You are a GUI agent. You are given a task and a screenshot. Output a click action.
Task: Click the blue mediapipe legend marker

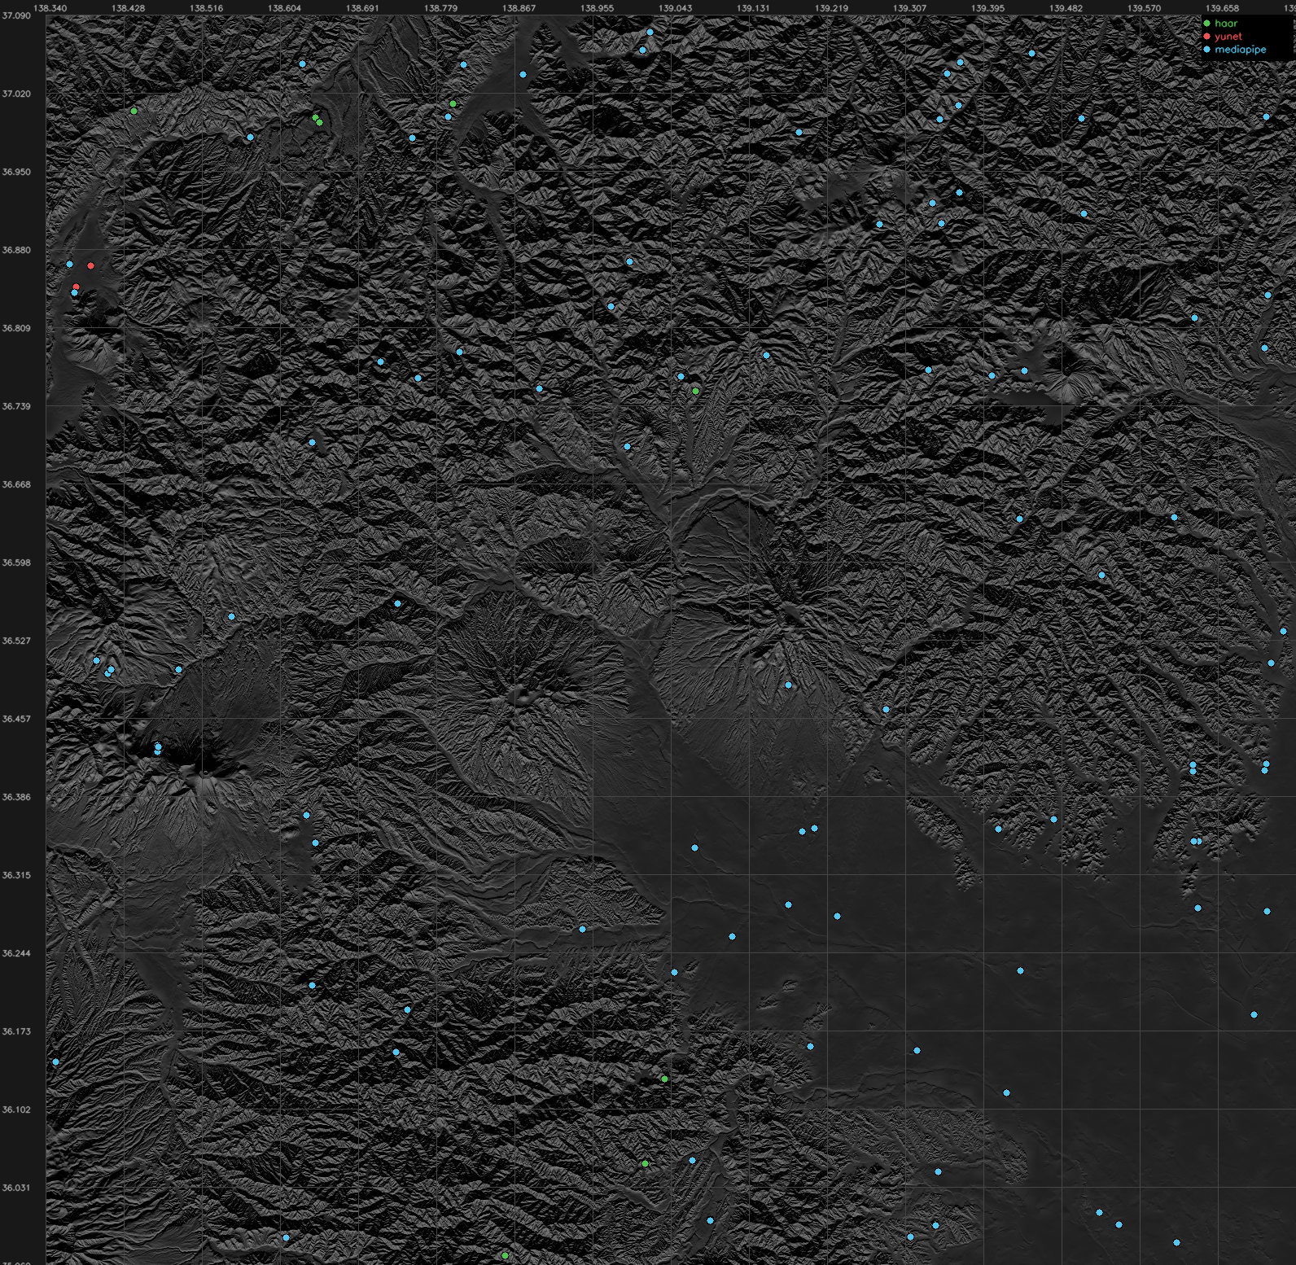coord(1206,50)
